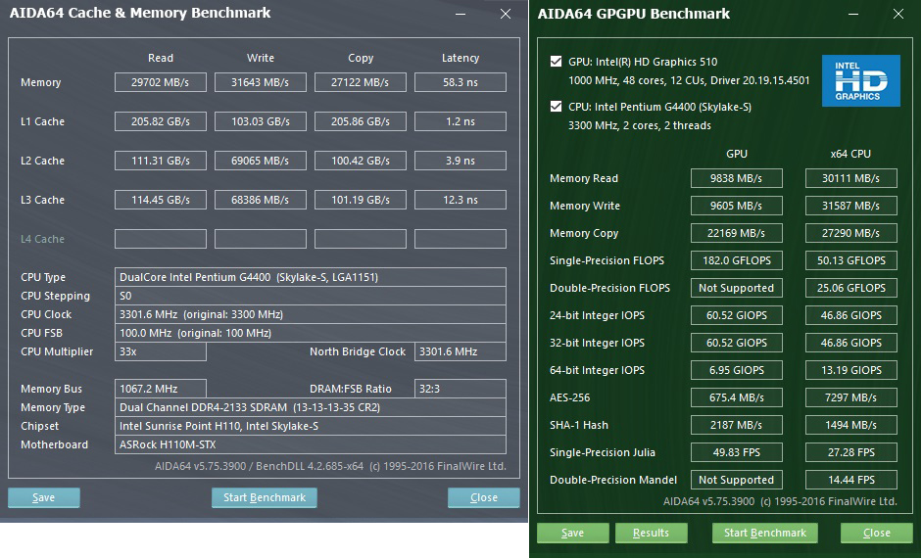
Task: Click Chipset value Intel Sunrise Point H110
Action: click(x=311, y=426)
